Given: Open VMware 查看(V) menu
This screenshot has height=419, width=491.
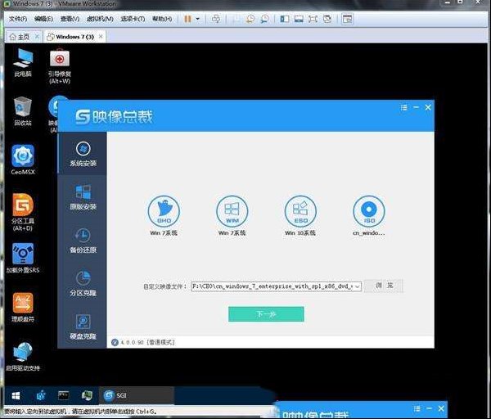Looking at the screenshot, I should [70, 19].
